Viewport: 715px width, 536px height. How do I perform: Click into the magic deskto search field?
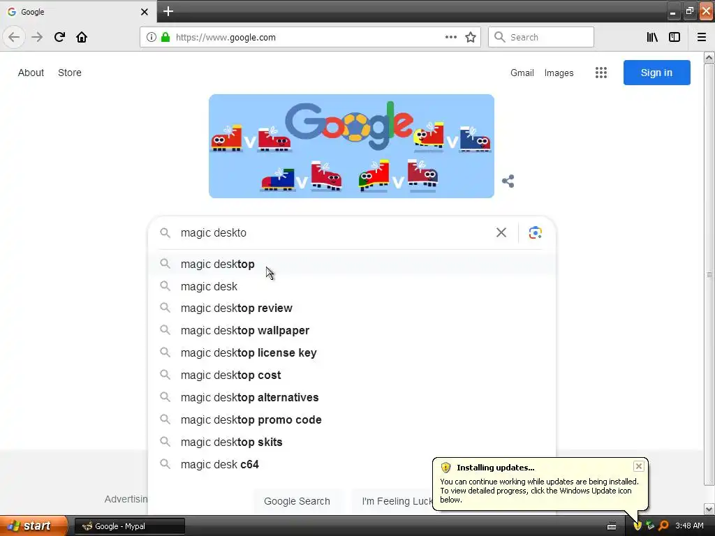click(333, 232)
